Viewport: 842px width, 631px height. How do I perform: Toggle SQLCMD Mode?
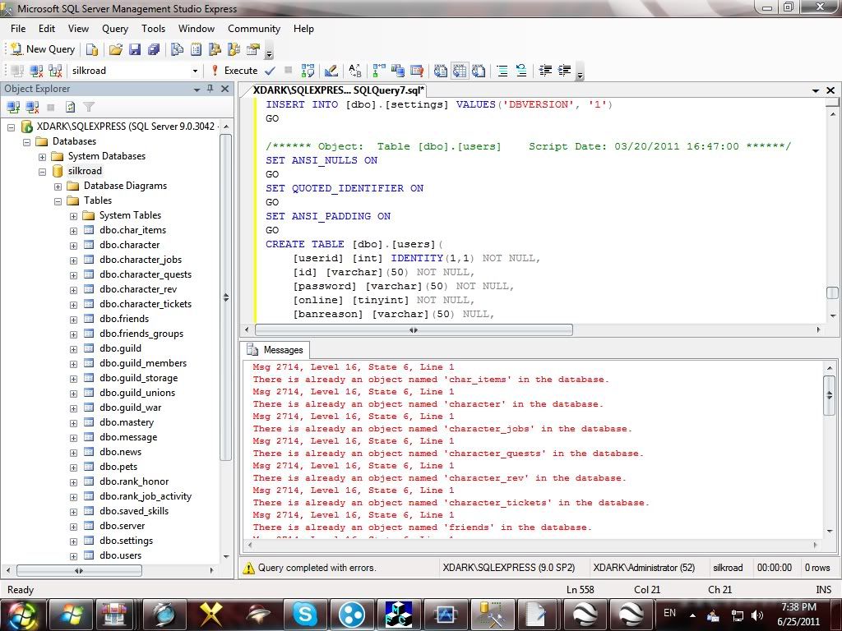(x=416, y=71)
